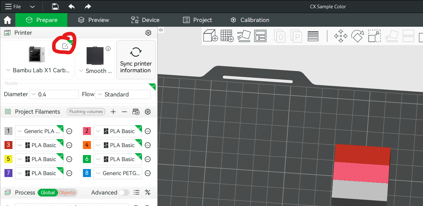The height and width of the screenshot is (206, 423).
Task: Open filament 2 PLA Basic dropdown
Action: (118, 131)
